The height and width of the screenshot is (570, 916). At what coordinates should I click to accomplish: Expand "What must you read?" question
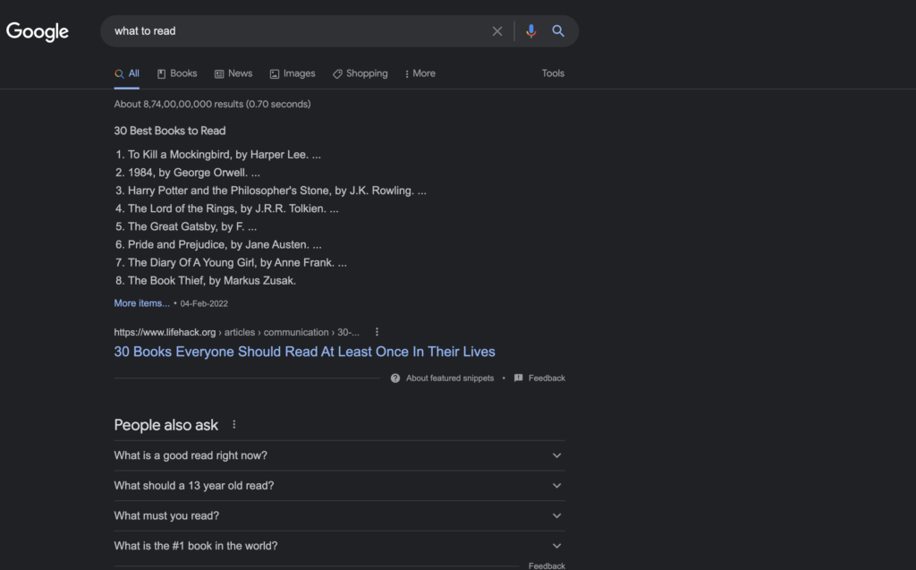556,515
